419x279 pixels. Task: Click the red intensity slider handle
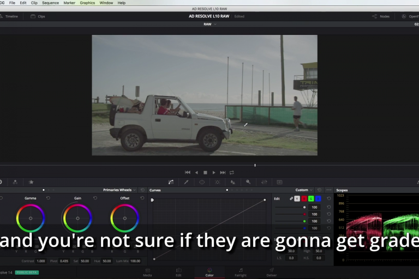click(304, 214)
